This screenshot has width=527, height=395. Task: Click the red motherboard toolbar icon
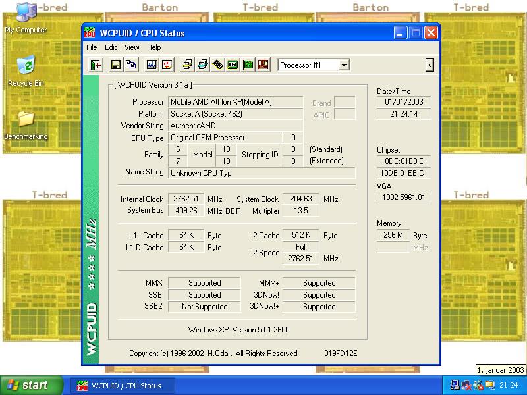click(263, 65)
